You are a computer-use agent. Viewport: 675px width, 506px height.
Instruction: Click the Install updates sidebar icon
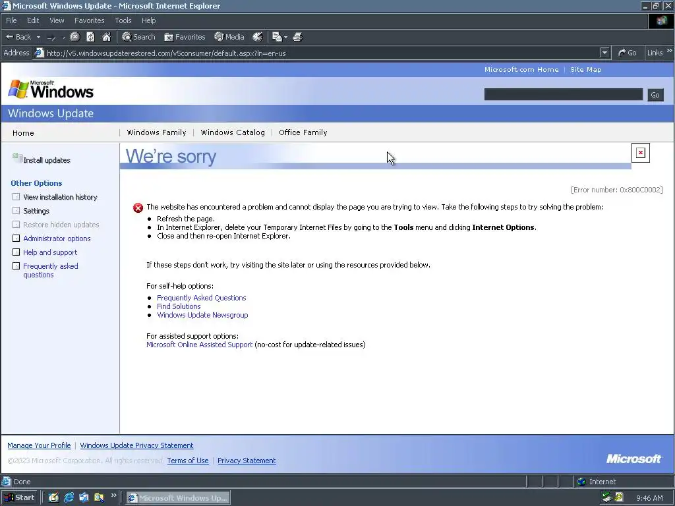(17, 157)
